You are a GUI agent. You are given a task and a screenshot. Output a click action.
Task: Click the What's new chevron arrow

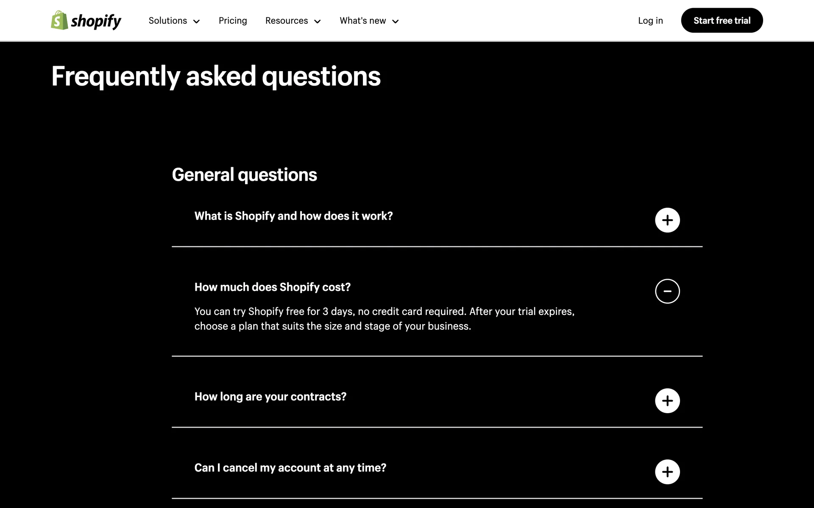click(395, 22)
